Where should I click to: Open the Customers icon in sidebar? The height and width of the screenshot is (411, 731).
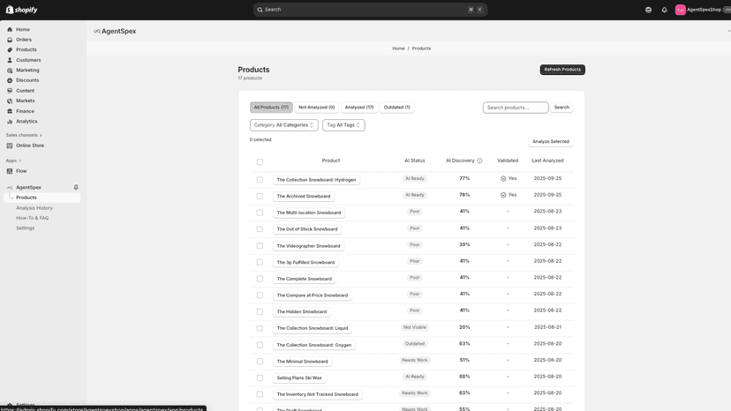point(10,60)
